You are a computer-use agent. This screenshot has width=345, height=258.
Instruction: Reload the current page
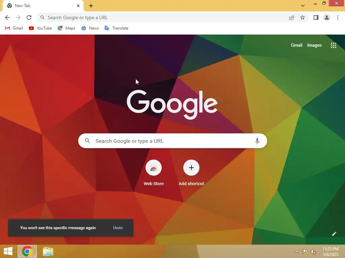click(29, 17)
